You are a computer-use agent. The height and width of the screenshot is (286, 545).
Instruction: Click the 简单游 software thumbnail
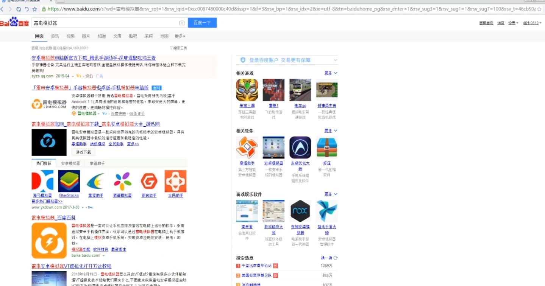click(247, 211)
